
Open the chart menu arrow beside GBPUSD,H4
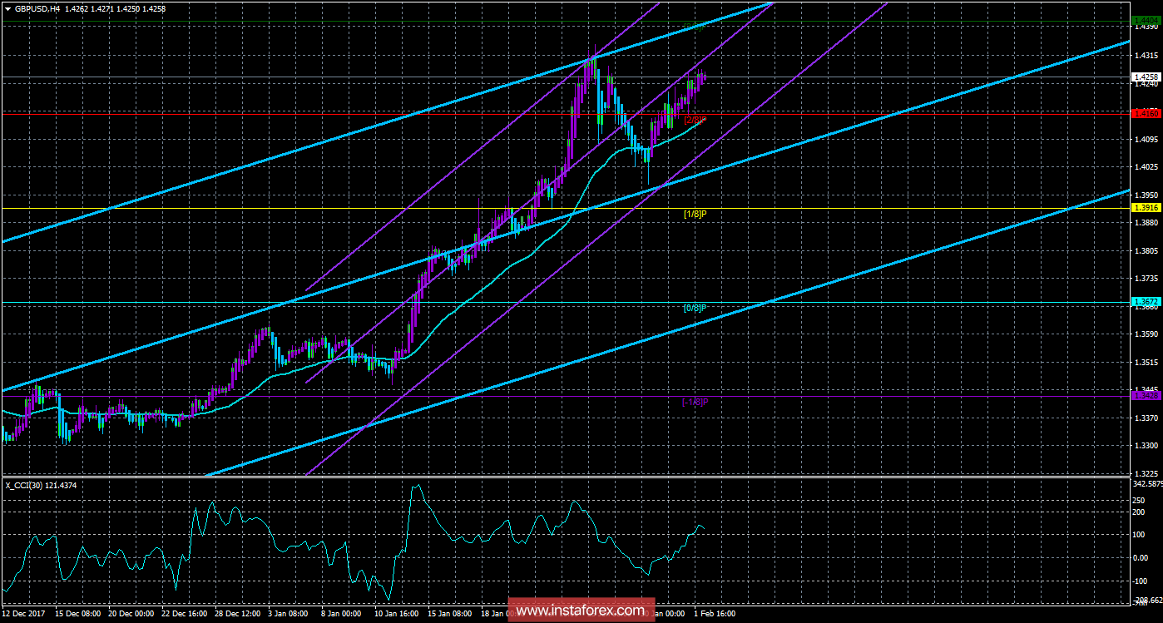click(7, 8)
